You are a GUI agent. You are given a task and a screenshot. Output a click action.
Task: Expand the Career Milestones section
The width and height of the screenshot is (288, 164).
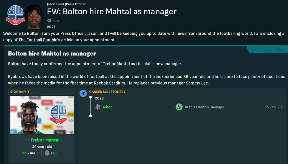pos(107,92)
